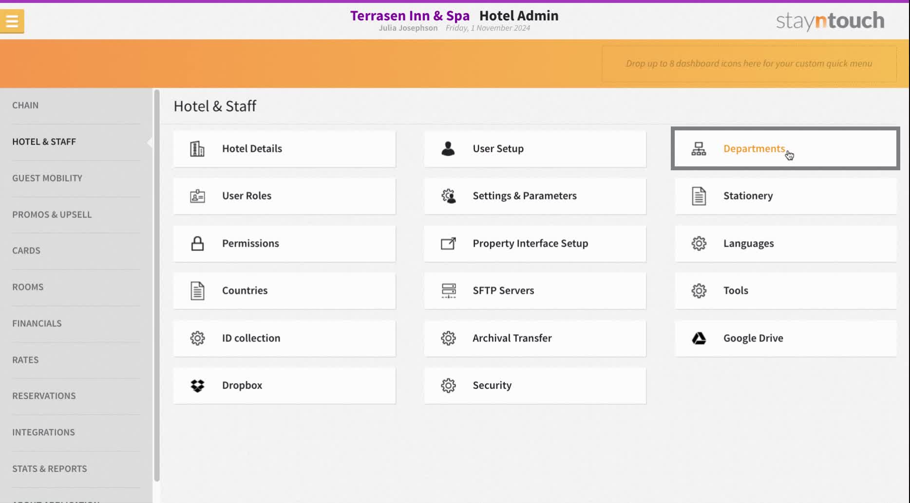Open the Security label

(x=492, y=385)
